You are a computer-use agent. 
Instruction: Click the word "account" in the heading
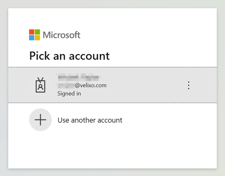pyautogui.click(x=89, y=56)
